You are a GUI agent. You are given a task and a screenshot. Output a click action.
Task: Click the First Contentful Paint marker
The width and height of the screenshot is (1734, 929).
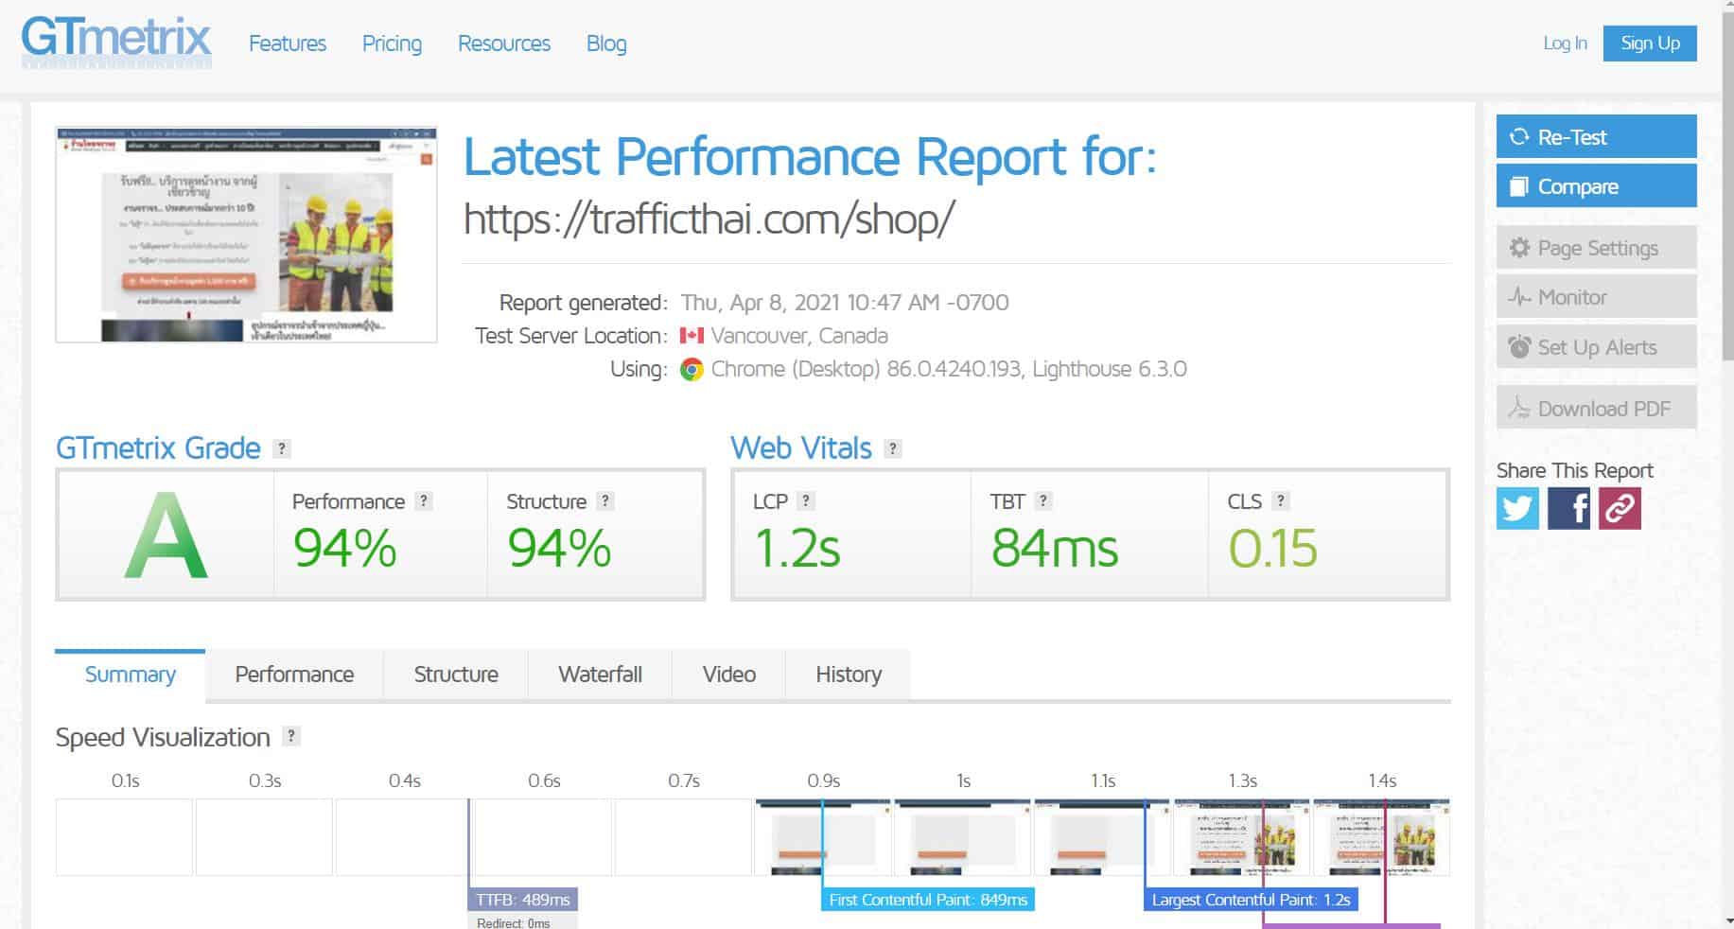point(928,900)
